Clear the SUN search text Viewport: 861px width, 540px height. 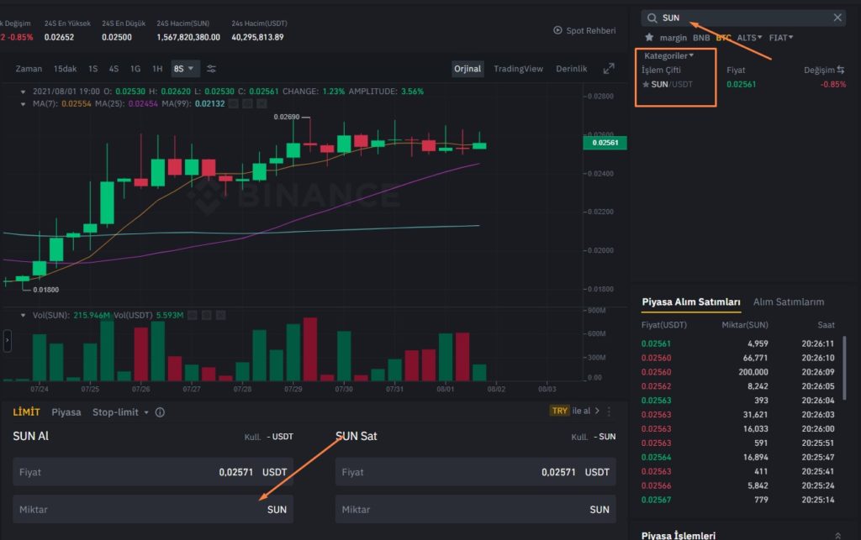pyautogui.click(x=837, y=18)
